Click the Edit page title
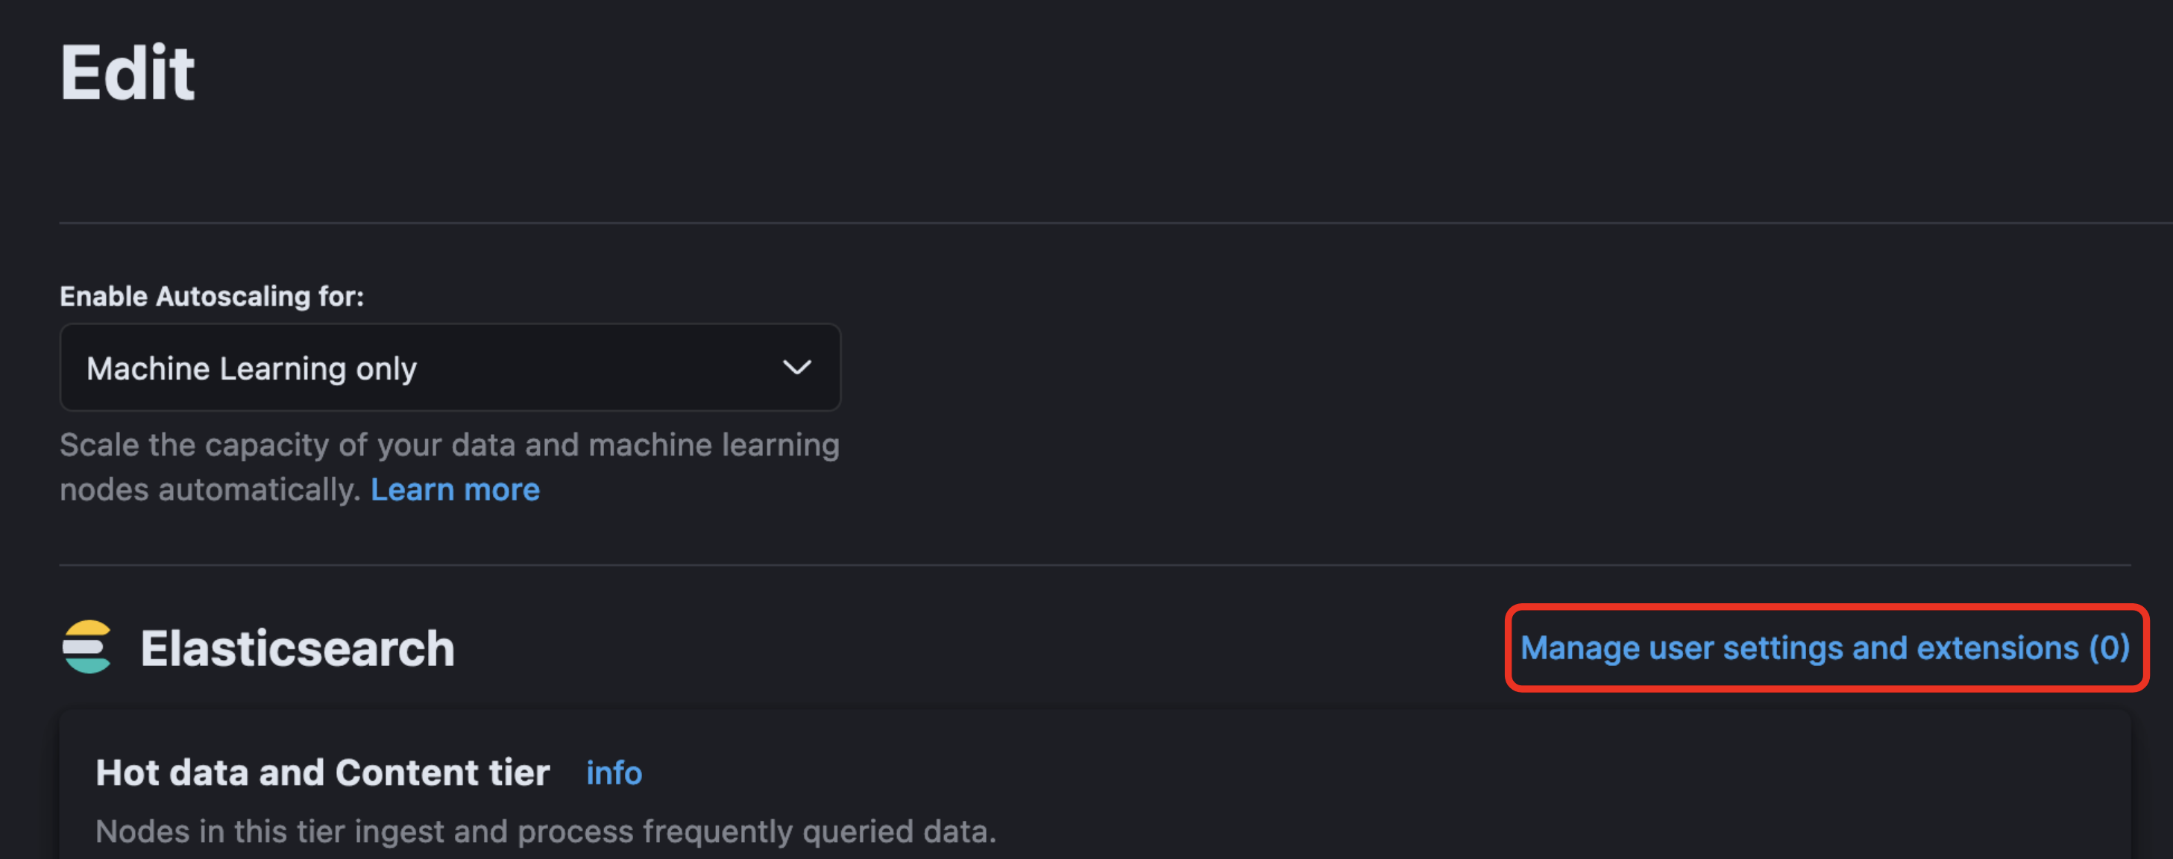2173x859 pixels. (x=128, y=73)
